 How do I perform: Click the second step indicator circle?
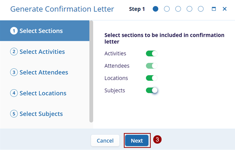point(167,9)
